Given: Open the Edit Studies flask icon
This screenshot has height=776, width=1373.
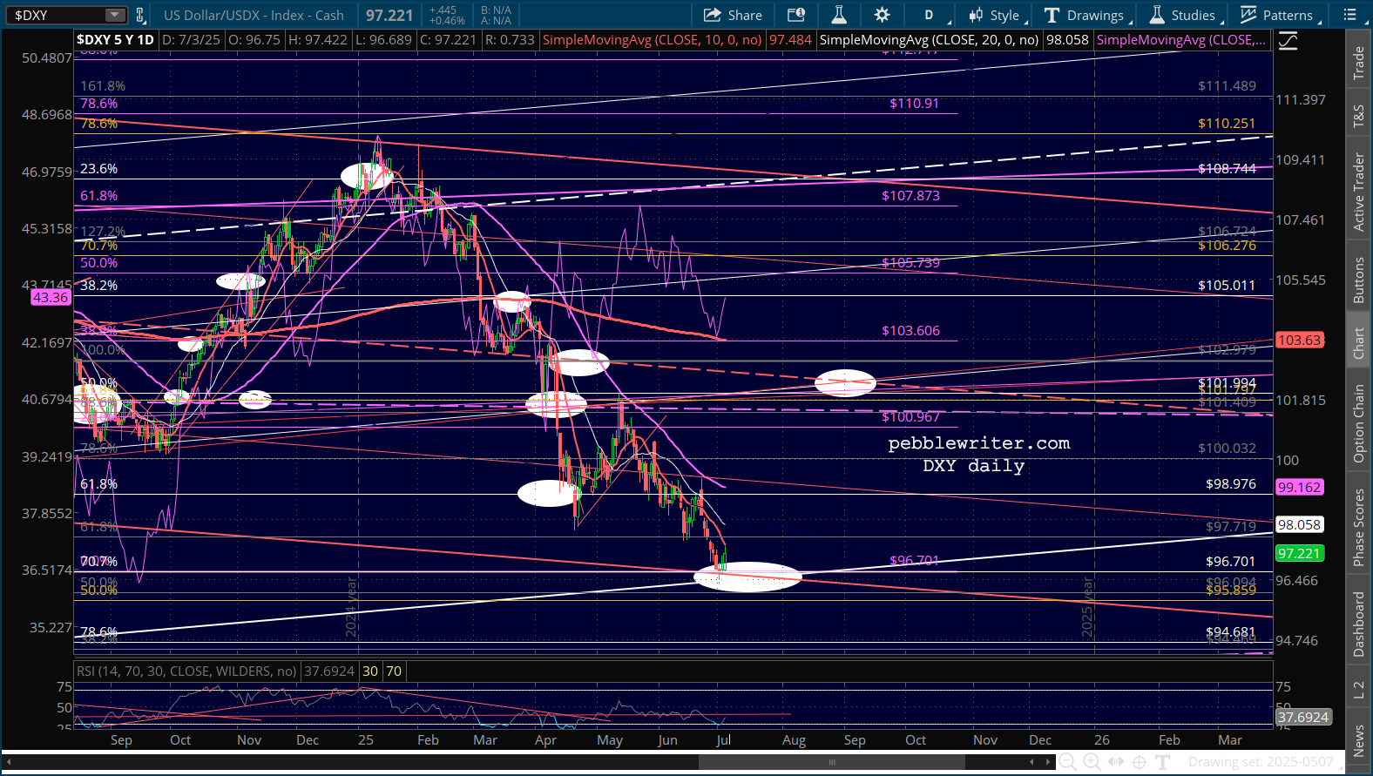Looking at the screenshot, I should click(x=839, y=15).
